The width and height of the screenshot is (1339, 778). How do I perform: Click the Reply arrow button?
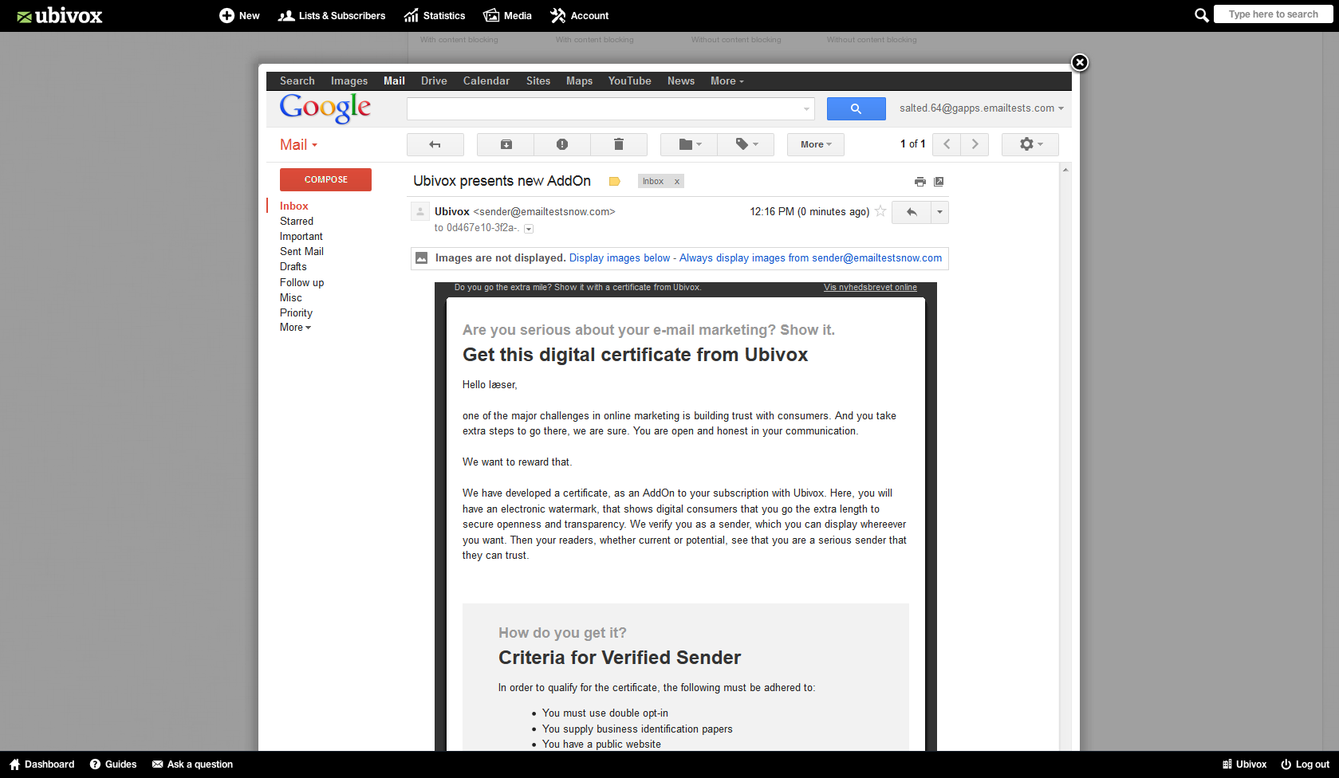pyautogui.click(x=912, y=212)
